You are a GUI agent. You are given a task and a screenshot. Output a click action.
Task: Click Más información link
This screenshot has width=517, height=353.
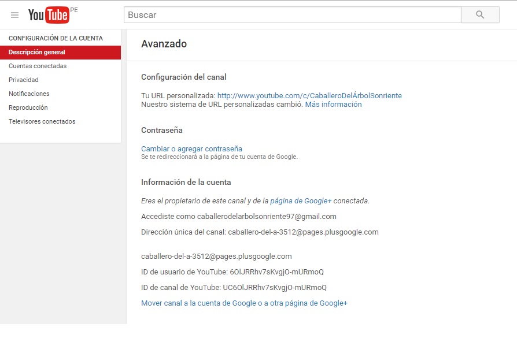click(x=333, y=105)
